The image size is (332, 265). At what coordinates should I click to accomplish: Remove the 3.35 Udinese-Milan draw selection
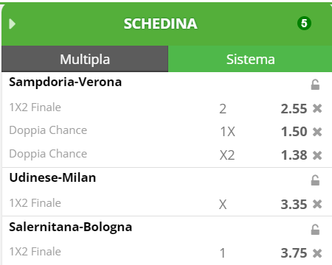(317, 204)
